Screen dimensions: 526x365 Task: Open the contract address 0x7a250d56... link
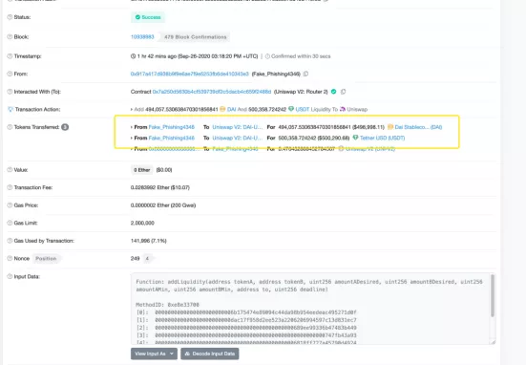coord(212,92)
